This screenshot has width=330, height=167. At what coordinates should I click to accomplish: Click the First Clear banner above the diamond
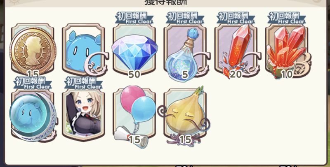pyautogui.click(x=134, y=18)
